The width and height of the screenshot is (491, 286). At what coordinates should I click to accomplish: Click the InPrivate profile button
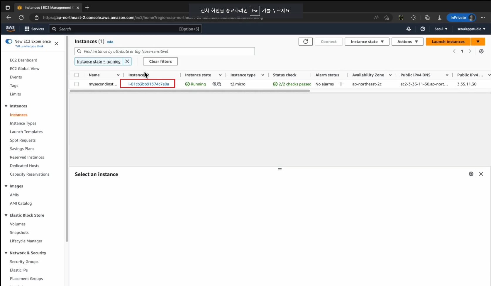(461, 18)
